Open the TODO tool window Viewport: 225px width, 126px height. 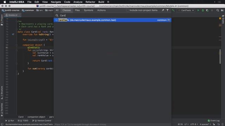click(23, 120)
